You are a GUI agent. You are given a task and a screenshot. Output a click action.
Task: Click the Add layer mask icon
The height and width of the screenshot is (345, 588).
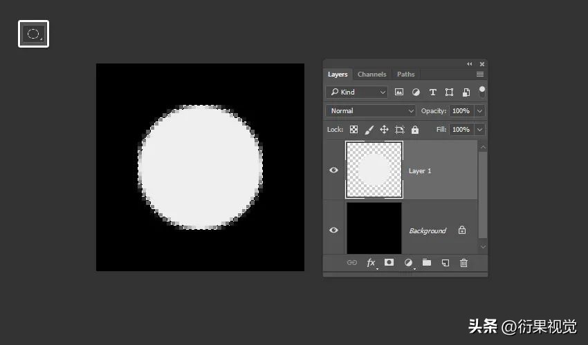click(x=389, y=263)
